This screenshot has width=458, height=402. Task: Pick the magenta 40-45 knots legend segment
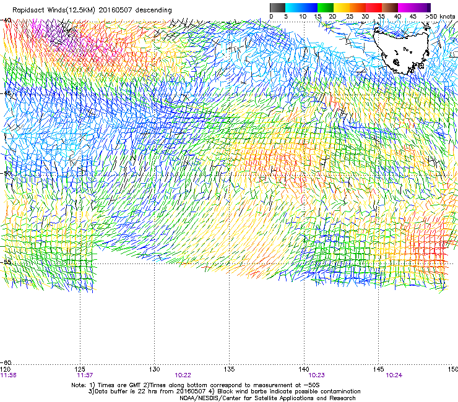point(406,7)
